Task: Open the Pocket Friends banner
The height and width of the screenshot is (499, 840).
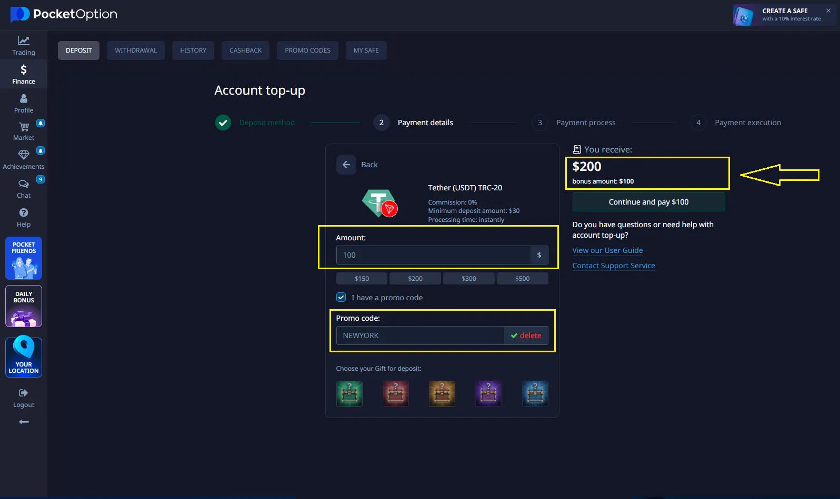Action: point(24,258)
